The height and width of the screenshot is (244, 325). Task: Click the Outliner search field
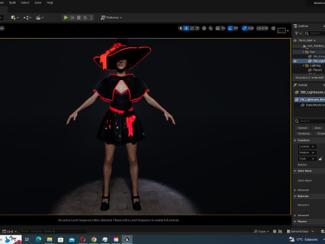(x=315, y=33)
